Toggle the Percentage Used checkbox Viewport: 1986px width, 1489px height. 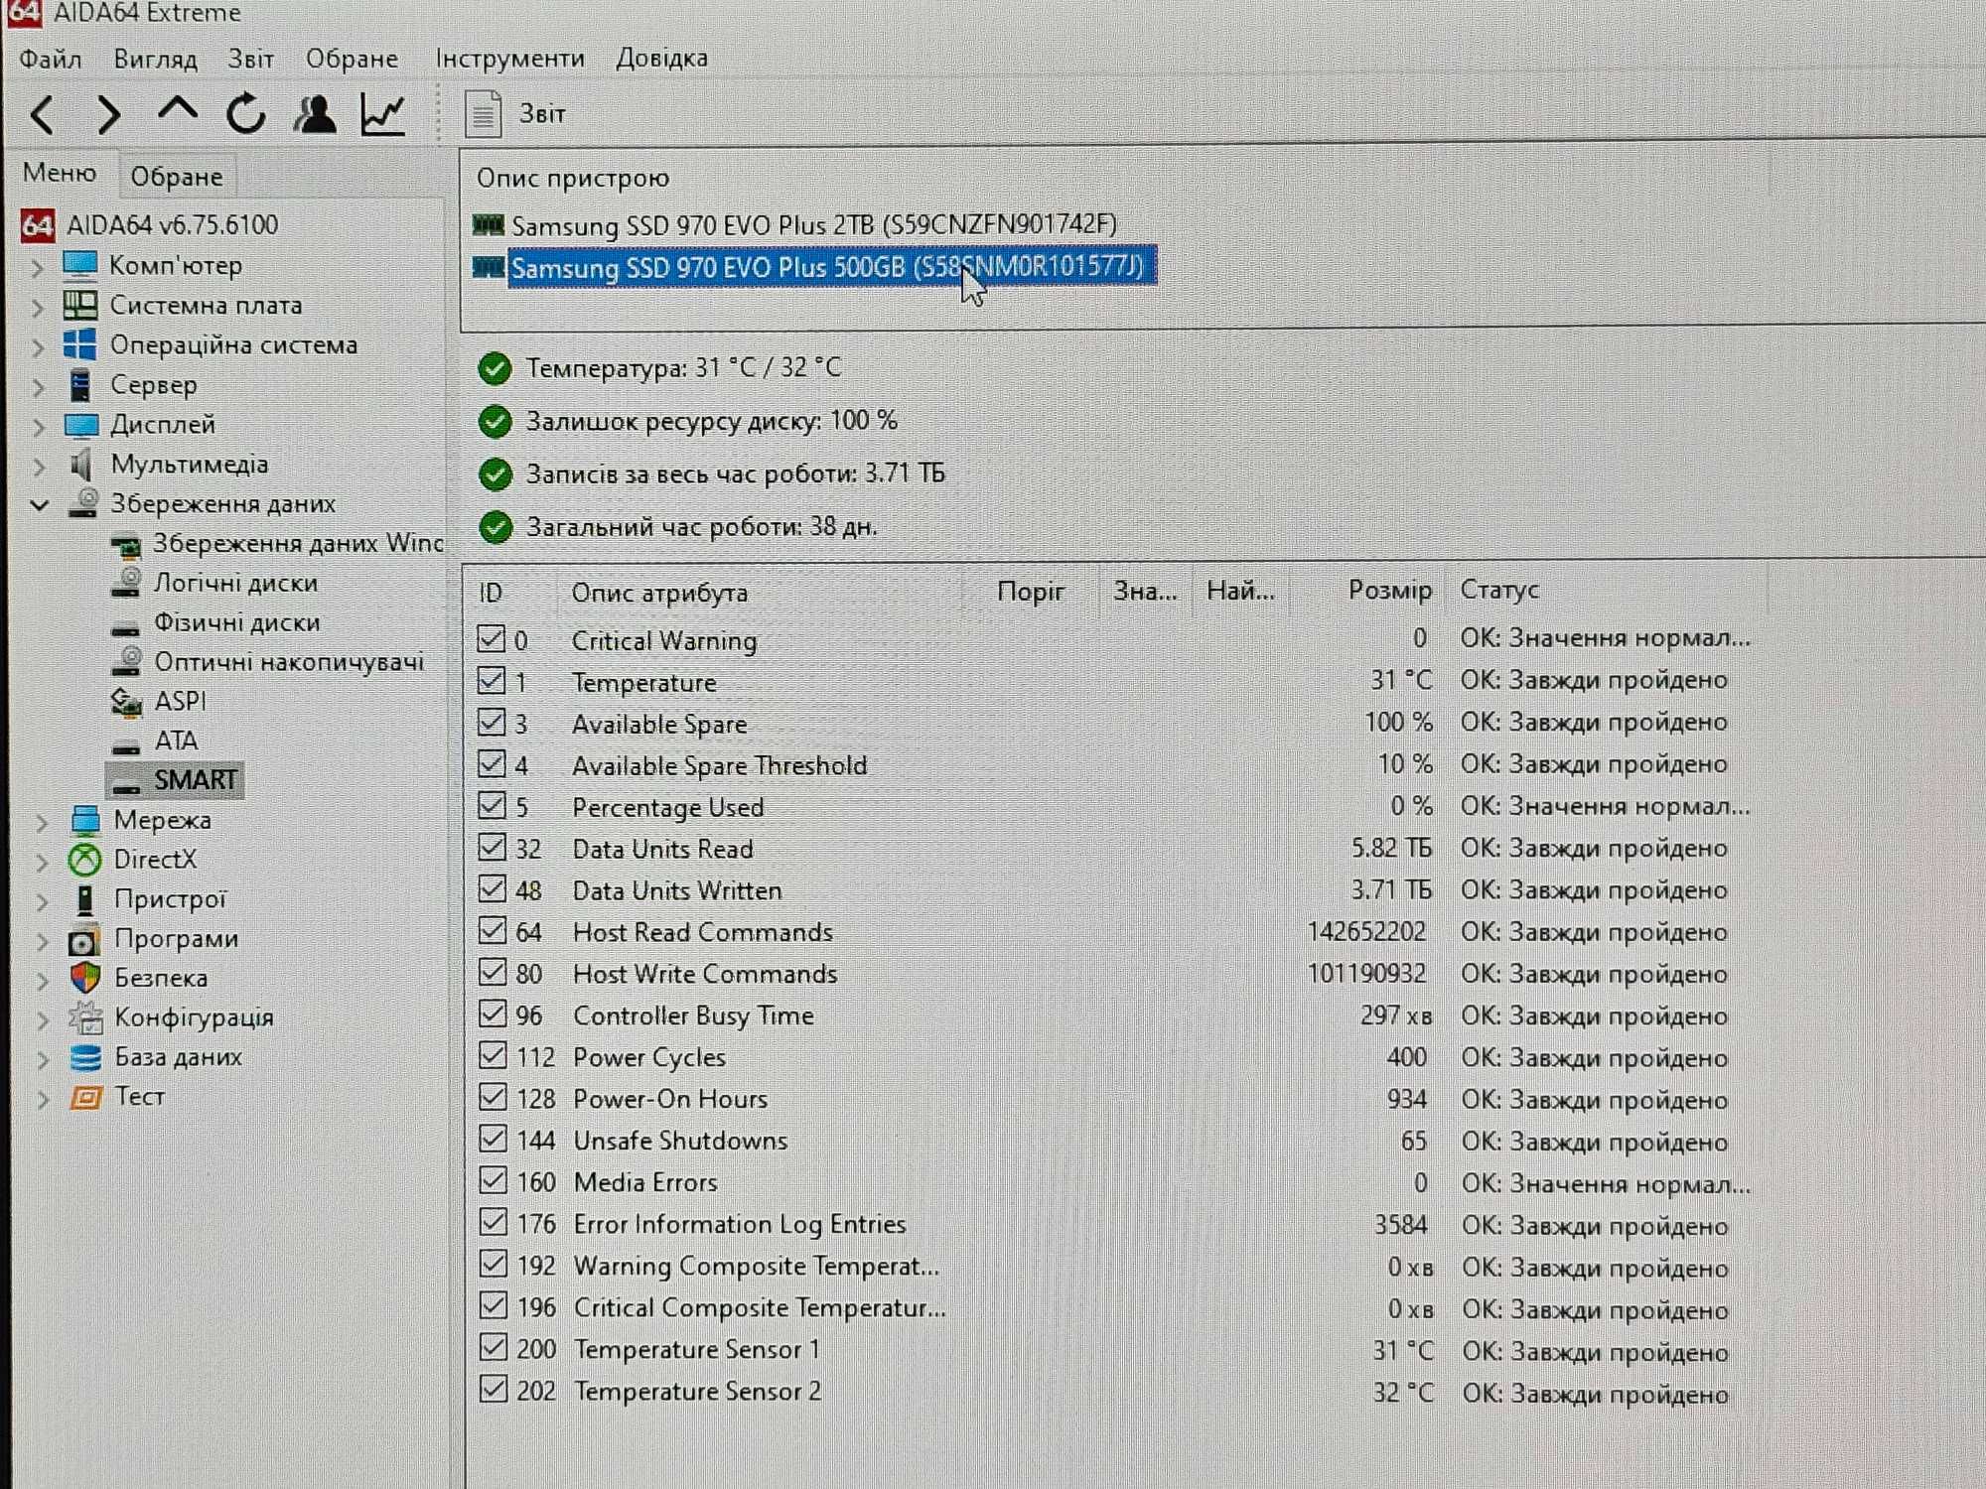[492, 805]
